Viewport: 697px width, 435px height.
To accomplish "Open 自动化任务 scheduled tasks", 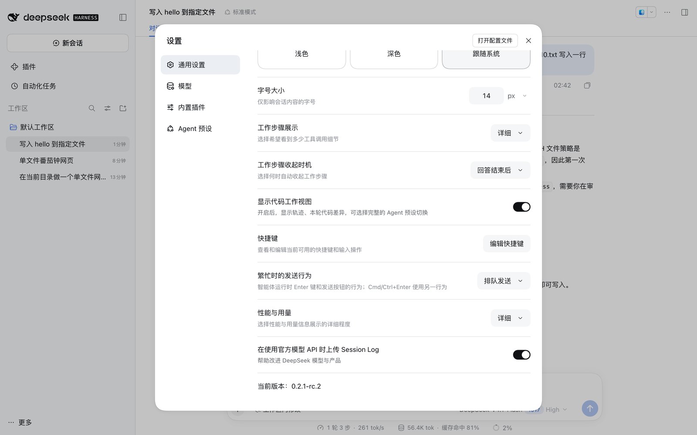I will click(x=68, y=86).
